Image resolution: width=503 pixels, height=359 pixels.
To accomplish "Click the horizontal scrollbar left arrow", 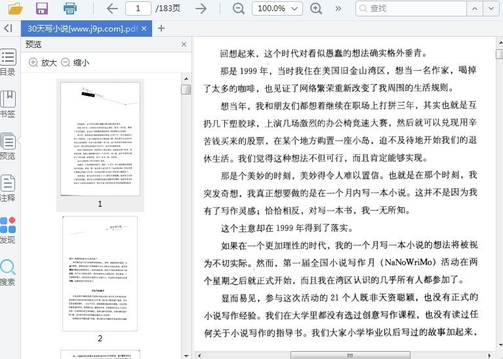I will tap(199, 356).
